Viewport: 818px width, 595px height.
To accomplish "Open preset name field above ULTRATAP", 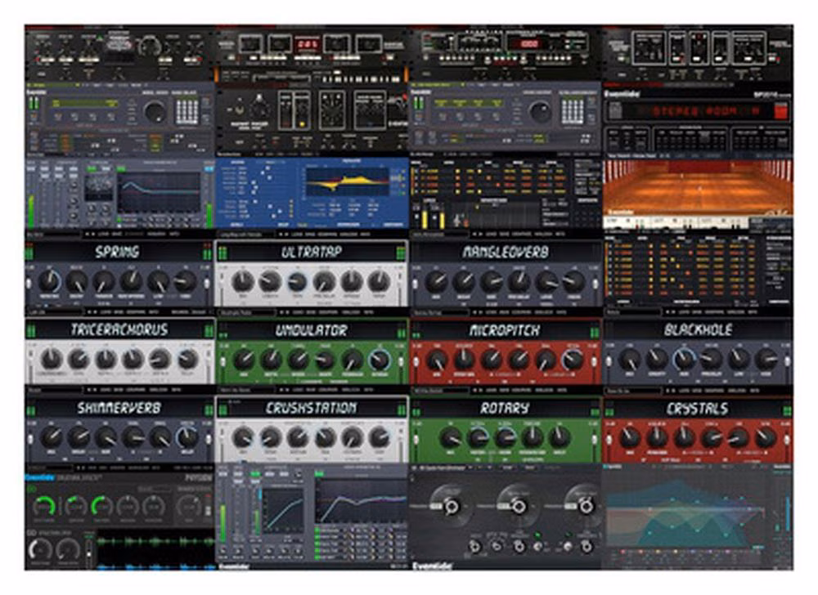I will click(247, 235).
